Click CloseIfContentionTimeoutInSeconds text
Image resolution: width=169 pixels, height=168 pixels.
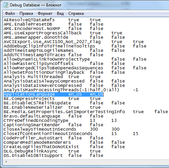click(x=48, y=134)
